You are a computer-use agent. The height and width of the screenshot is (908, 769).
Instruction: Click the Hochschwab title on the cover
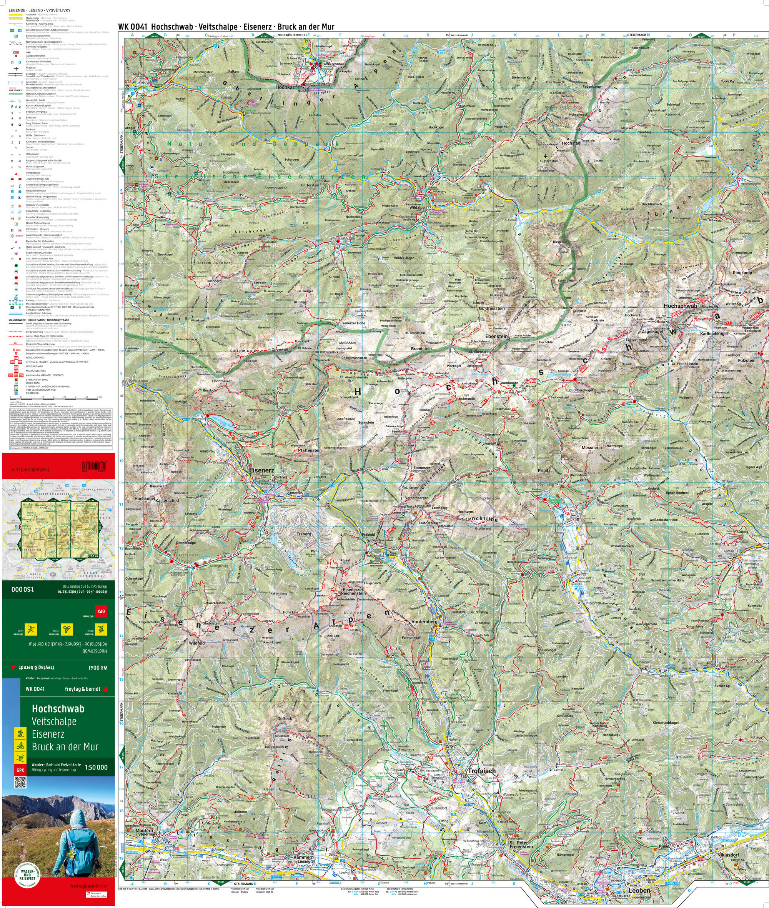point(58,709)
